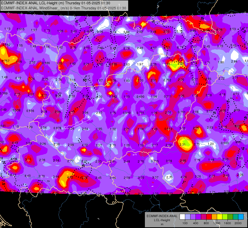This screenshot has width=248, height=228.
Task: Click the 4.77 wind shear value
Action: click(x=72, y=112)
